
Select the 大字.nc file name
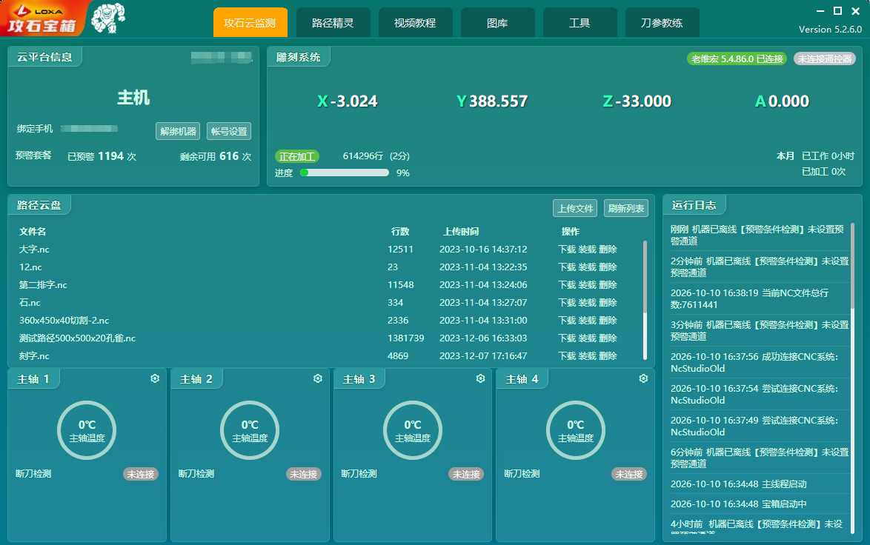point(34,250)
